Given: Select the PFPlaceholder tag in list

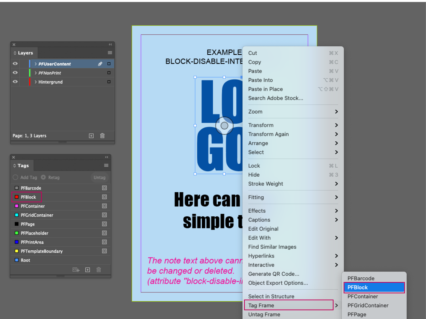Looking at the screenshot, I should pyautogui.click(x=34, y=233).
